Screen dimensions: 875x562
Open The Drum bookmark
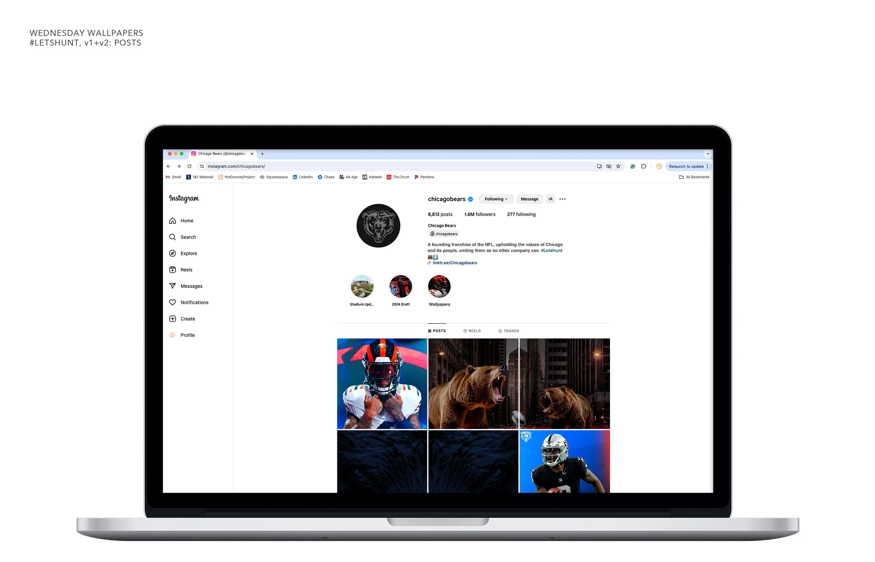(398, 177)
